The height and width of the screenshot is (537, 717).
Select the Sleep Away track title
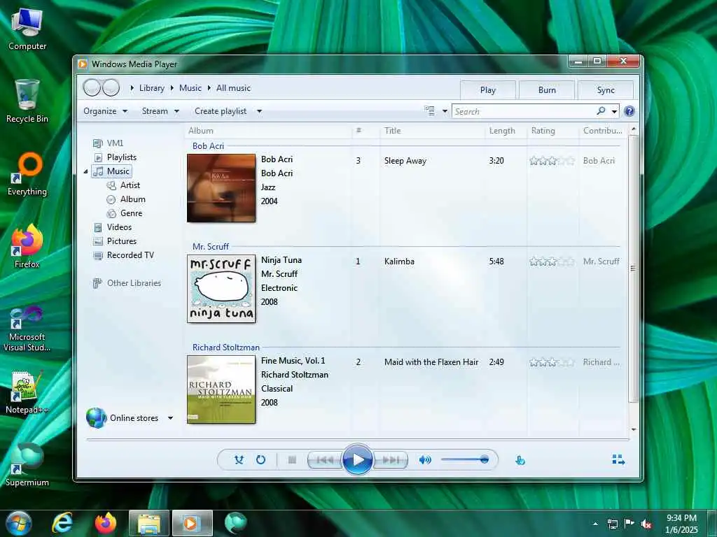pyautogui.click(x=405, y=161)
